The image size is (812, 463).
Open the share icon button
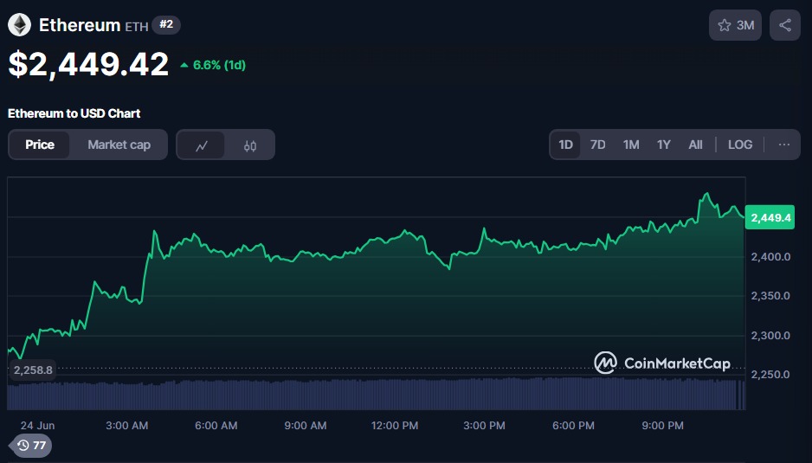coord(785,25)
